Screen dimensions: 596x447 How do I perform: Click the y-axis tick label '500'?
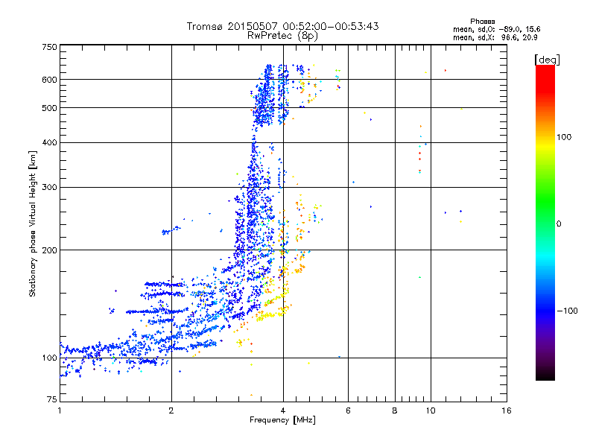[49, 108]
